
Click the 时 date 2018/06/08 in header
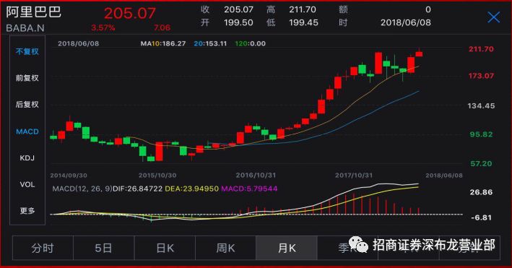(x=406, y=22)
